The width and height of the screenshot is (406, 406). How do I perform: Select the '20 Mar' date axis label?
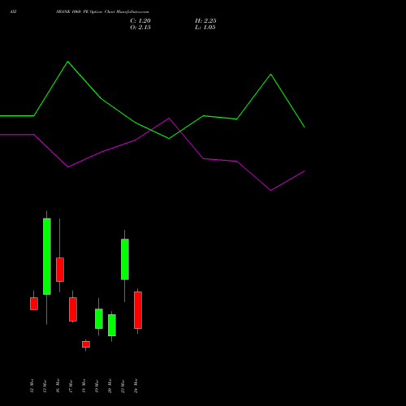point(110,386)
